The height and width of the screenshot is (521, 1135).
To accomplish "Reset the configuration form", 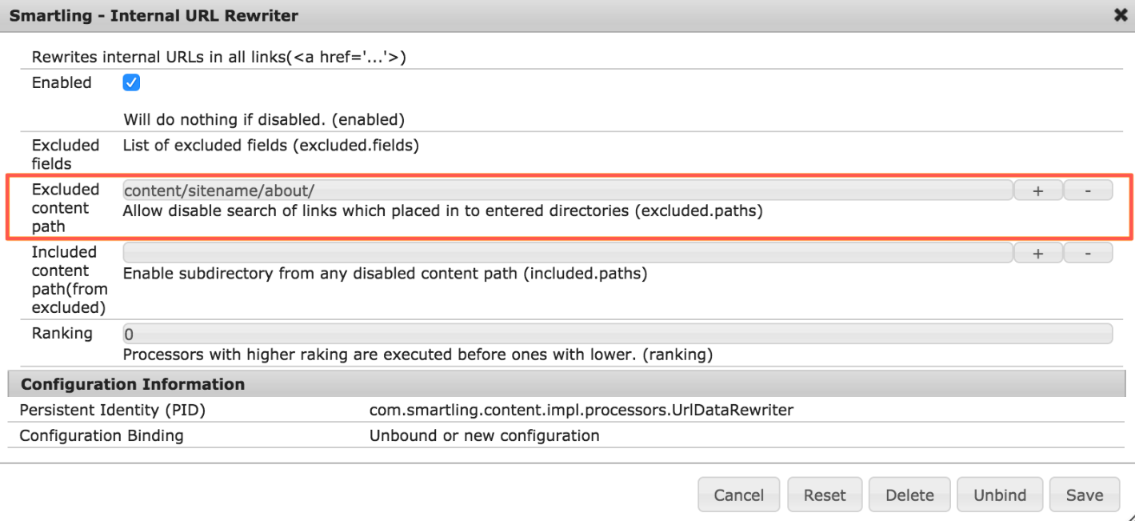I will 824,494.
